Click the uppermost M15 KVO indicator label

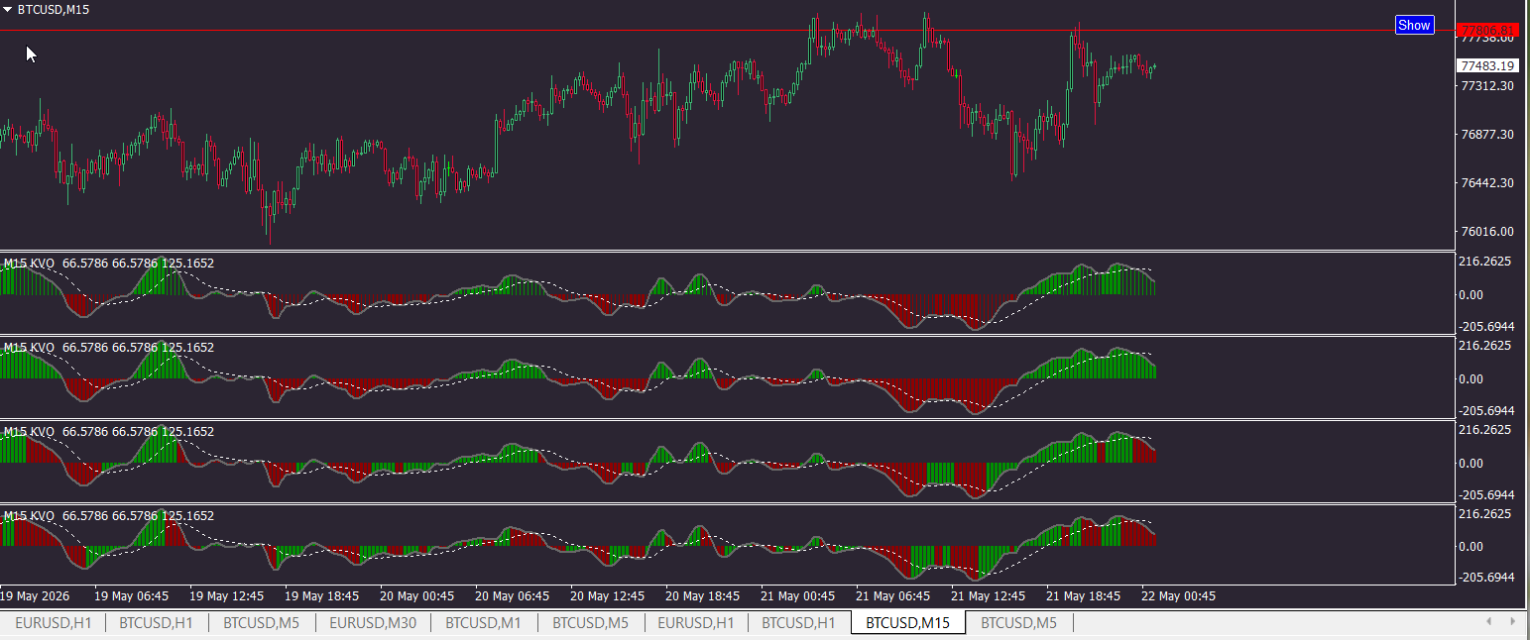point(30,264)
